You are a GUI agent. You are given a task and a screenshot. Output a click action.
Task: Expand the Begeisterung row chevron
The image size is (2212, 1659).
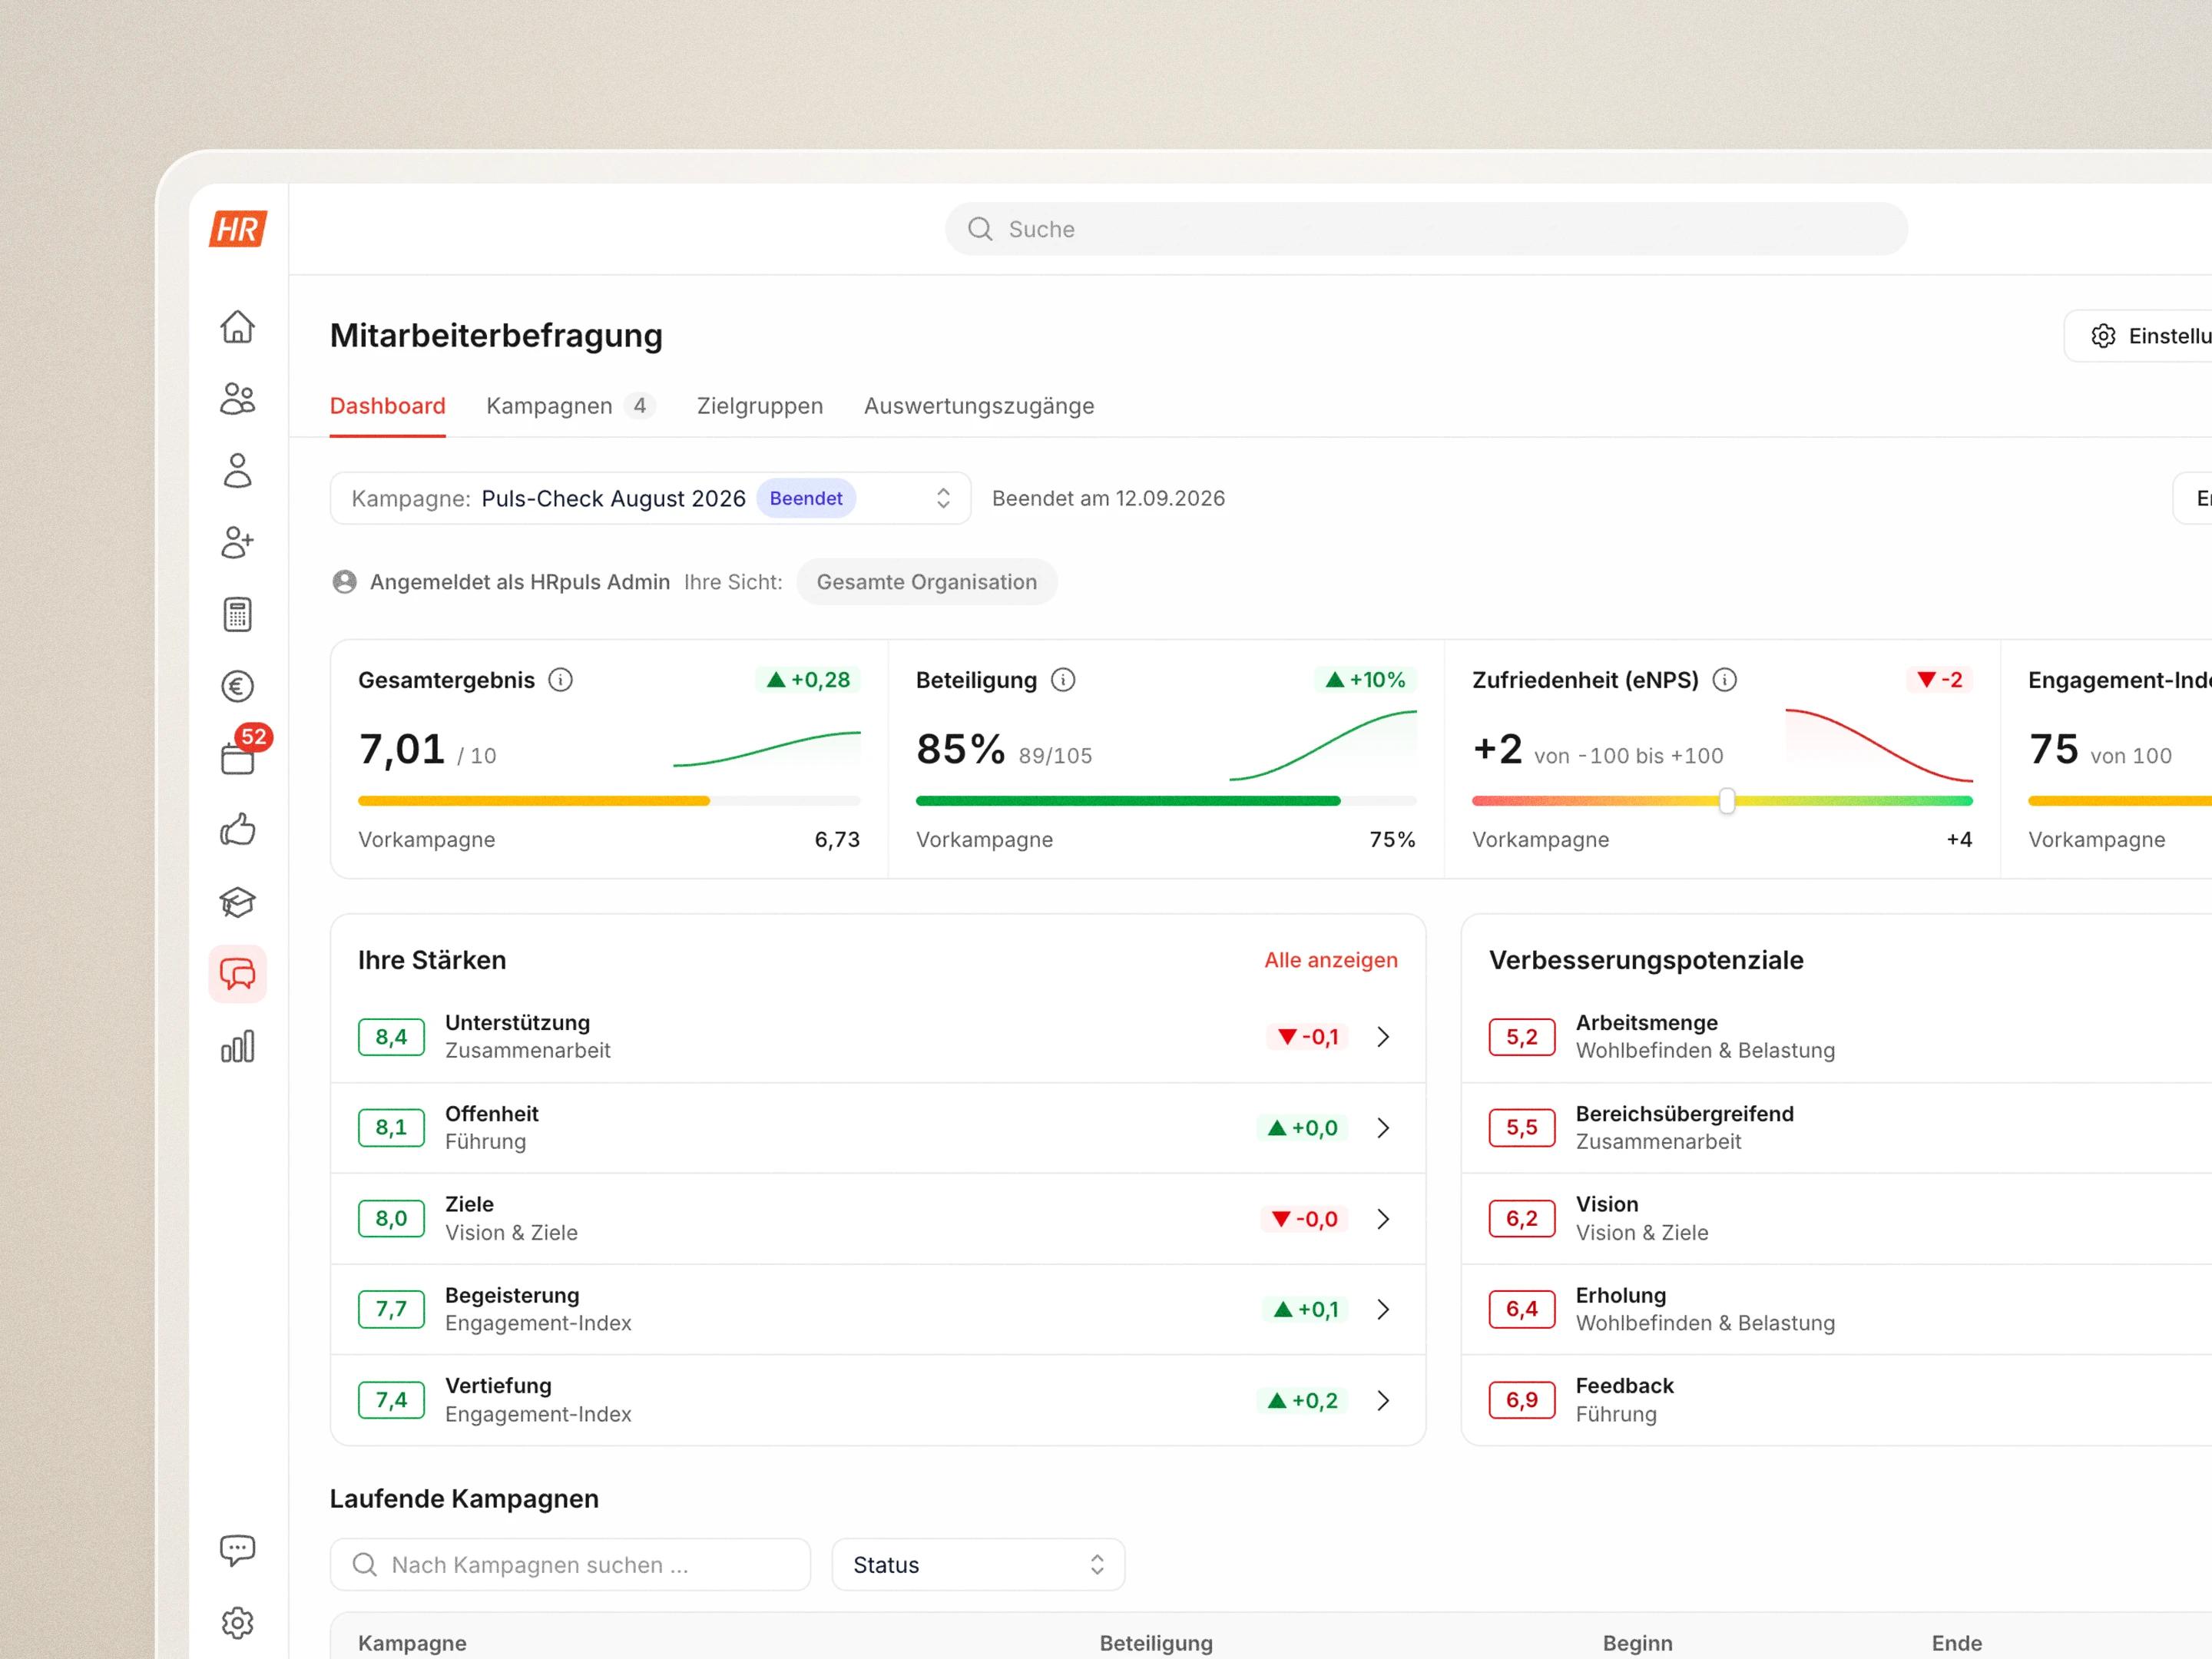[1383, 1310]
